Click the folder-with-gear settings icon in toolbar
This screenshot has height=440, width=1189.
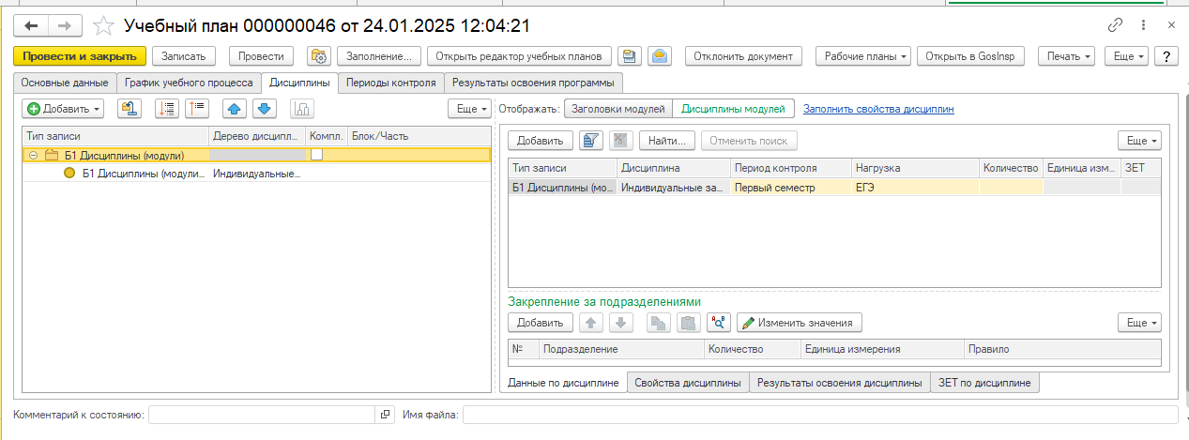point(319,56)
